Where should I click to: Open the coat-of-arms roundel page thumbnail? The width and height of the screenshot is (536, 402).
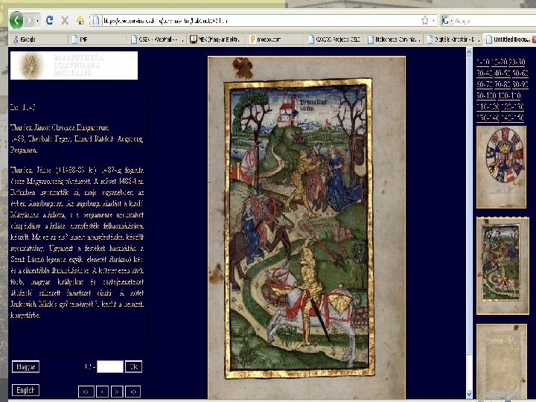(502, 167)
